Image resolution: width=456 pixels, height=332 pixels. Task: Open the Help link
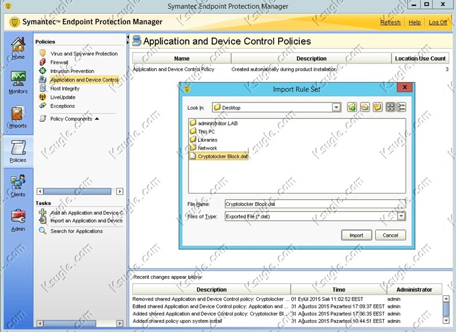tap(414, 22)
